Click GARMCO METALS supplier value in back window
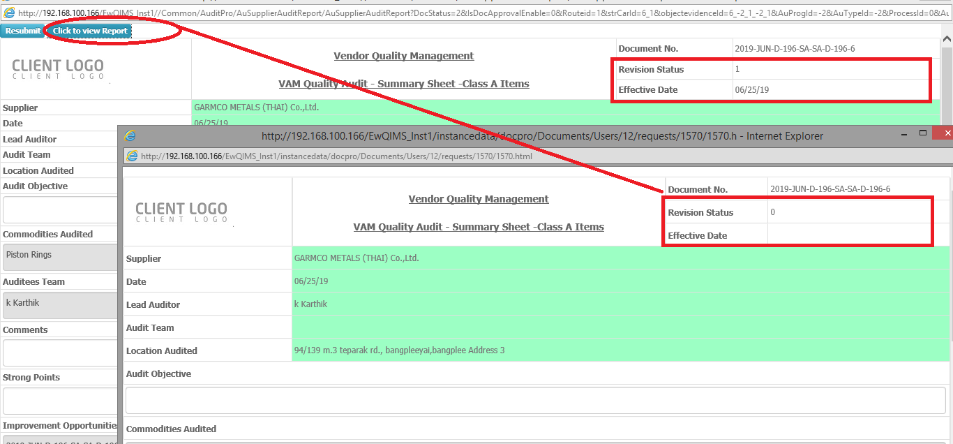Screen dimensions: 953x444 (x=256, y=108)
